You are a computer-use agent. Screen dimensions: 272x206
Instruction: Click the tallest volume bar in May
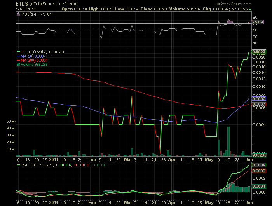(229, 141)
